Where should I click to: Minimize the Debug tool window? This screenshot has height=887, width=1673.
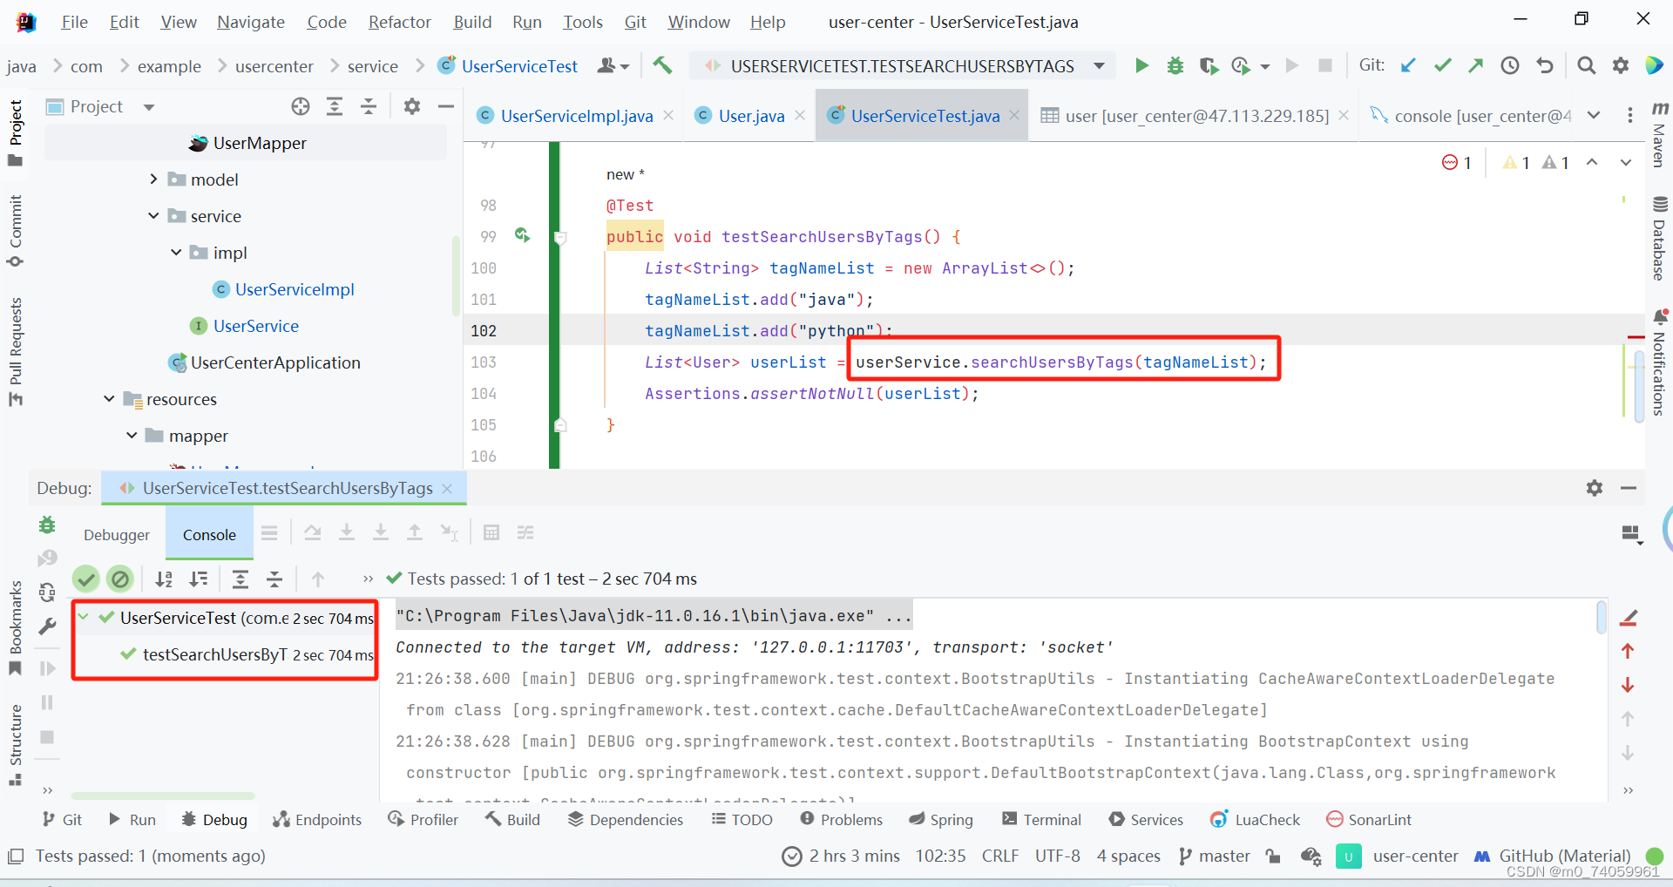pos(1629,488)
